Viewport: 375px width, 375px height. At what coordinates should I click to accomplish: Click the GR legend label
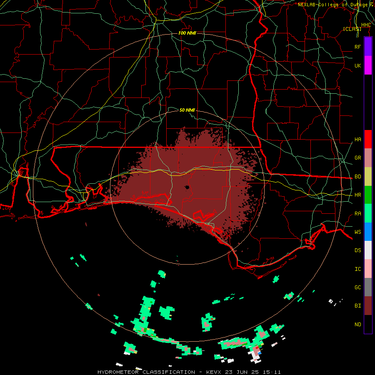(357, 158)
